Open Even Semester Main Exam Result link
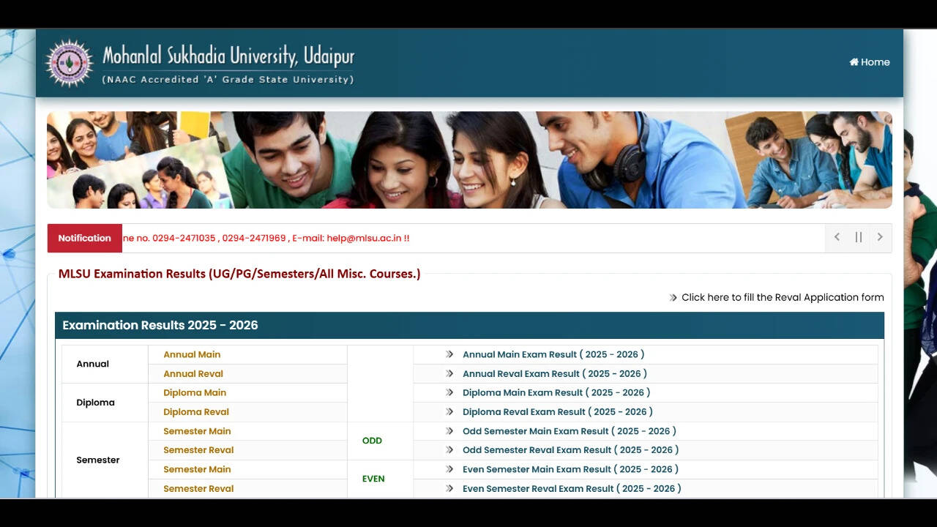The height and width of the screenshot is (527, 937). pos(571,469)
